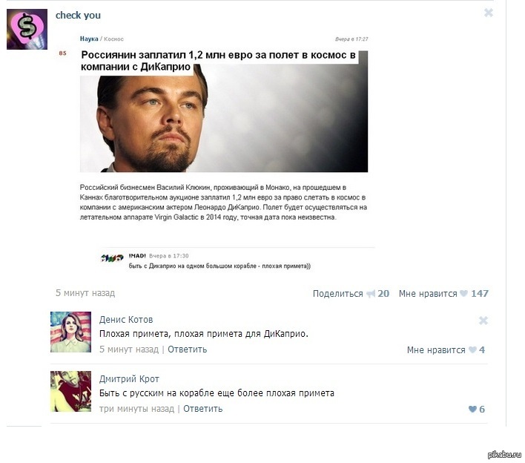
Task: Open the IMAD commenter's logo icon
Action: pos(112,257)
